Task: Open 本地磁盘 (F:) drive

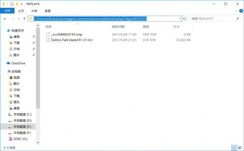Action: pos(22,133)
